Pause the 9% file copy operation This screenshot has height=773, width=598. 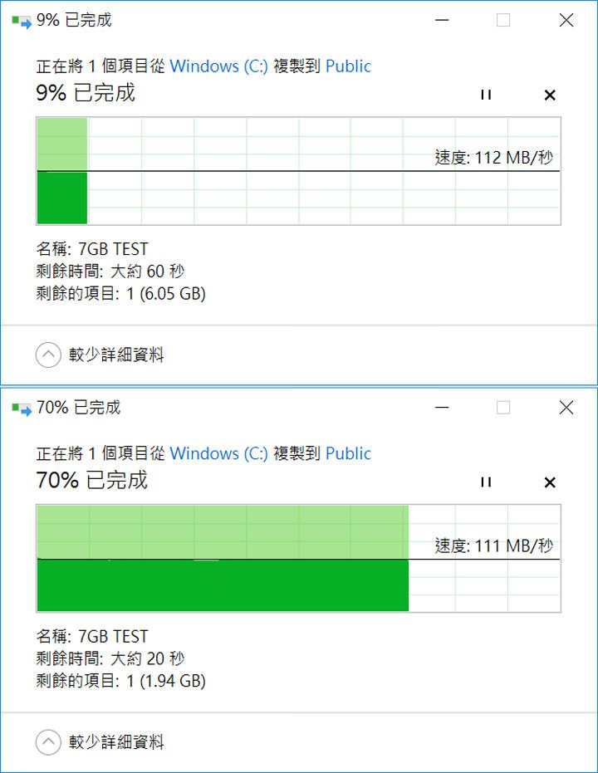tap(486, 95)
